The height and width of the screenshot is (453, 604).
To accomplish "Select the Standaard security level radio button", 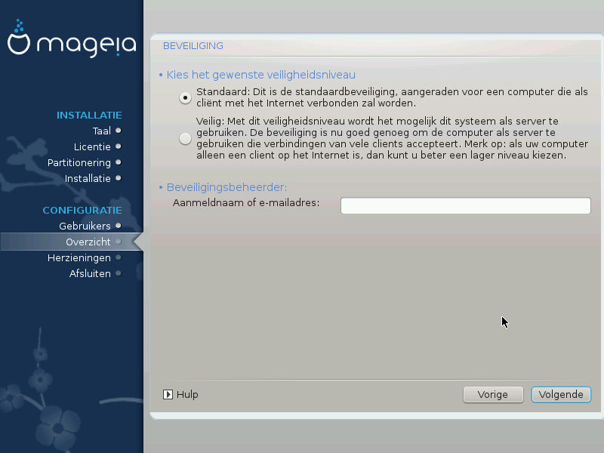I will (x=185, y=97).
